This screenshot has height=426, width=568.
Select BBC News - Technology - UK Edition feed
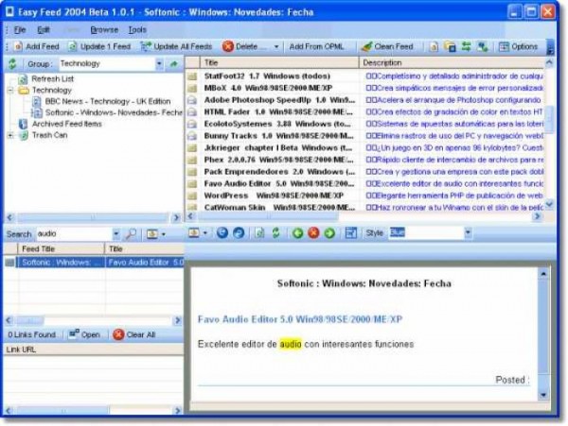coord(108,101)
